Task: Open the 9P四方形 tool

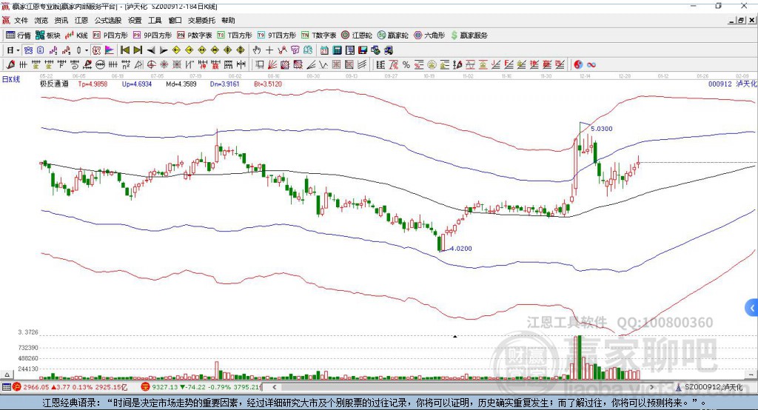Action: click(152, 36)
